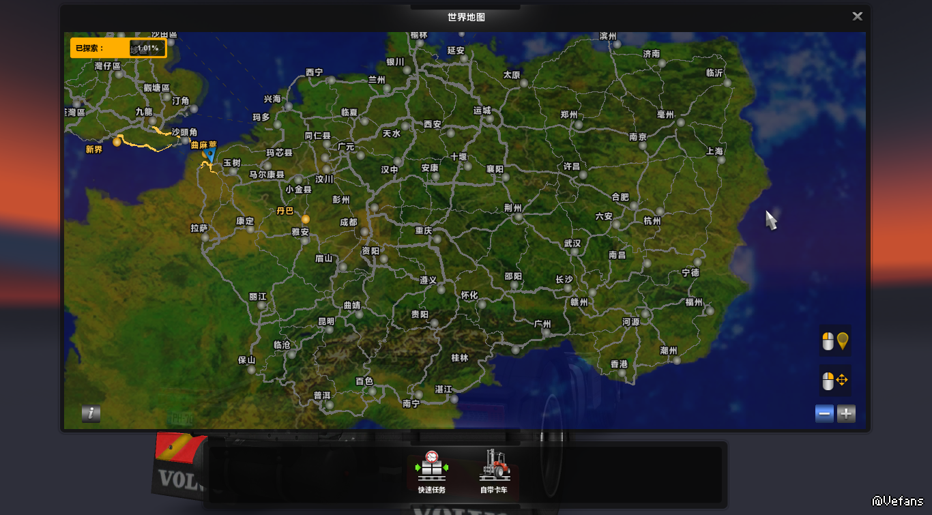Close the 世界地图 window
Image resolution: width=932 pixels, height=515 pixels.
coord(857,16)
